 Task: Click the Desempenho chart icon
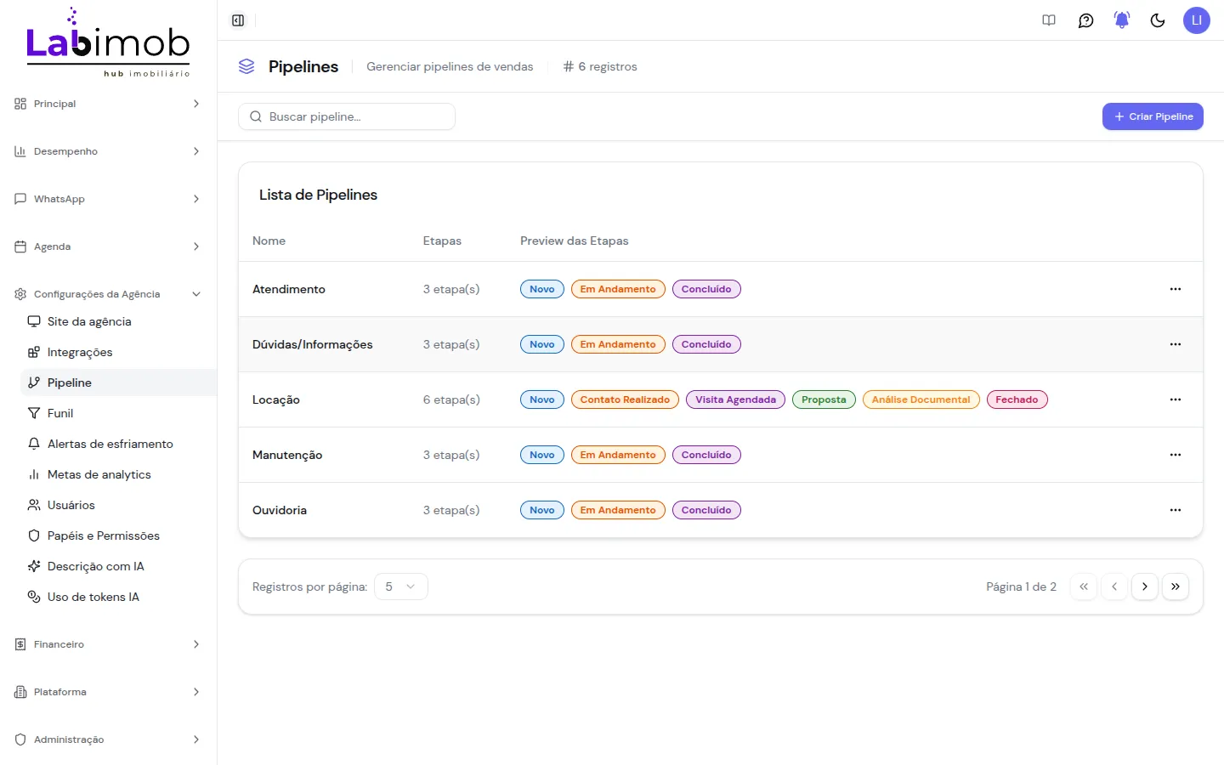pos(20,151)
